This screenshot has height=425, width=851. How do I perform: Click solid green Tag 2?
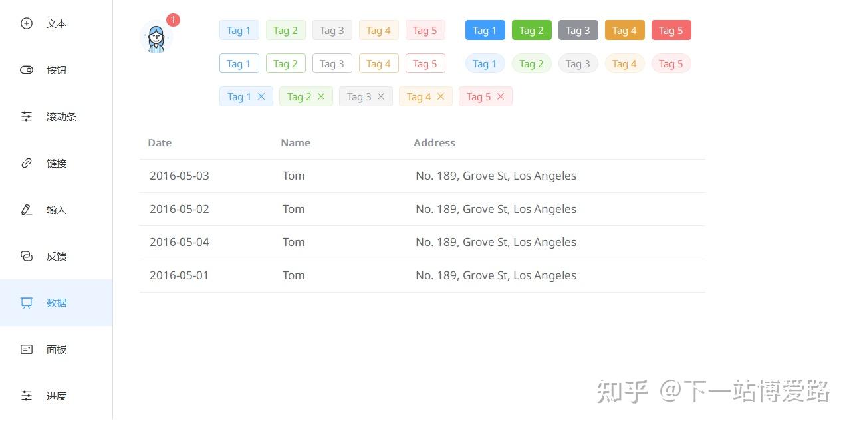tap(532, 30)
